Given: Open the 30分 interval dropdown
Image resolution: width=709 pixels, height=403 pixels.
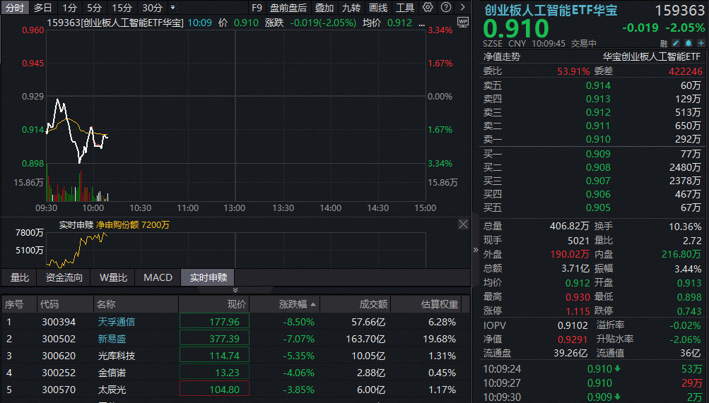Looking at the screenshot, I should pyautogui.click(x=155, y=8).
